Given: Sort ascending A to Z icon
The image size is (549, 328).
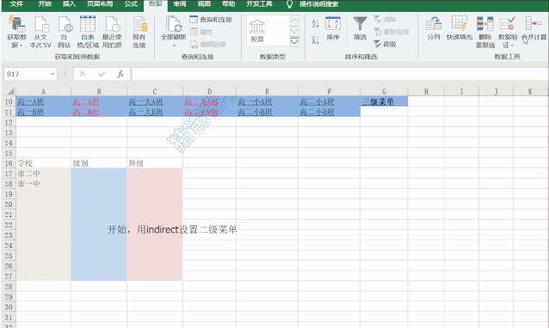Looking at the screenshot, I should [315, 23].
